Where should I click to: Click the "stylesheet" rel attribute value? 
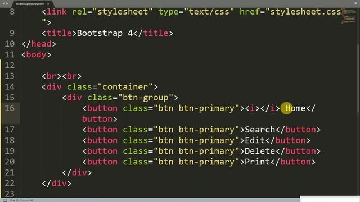[x=123, y=12]
